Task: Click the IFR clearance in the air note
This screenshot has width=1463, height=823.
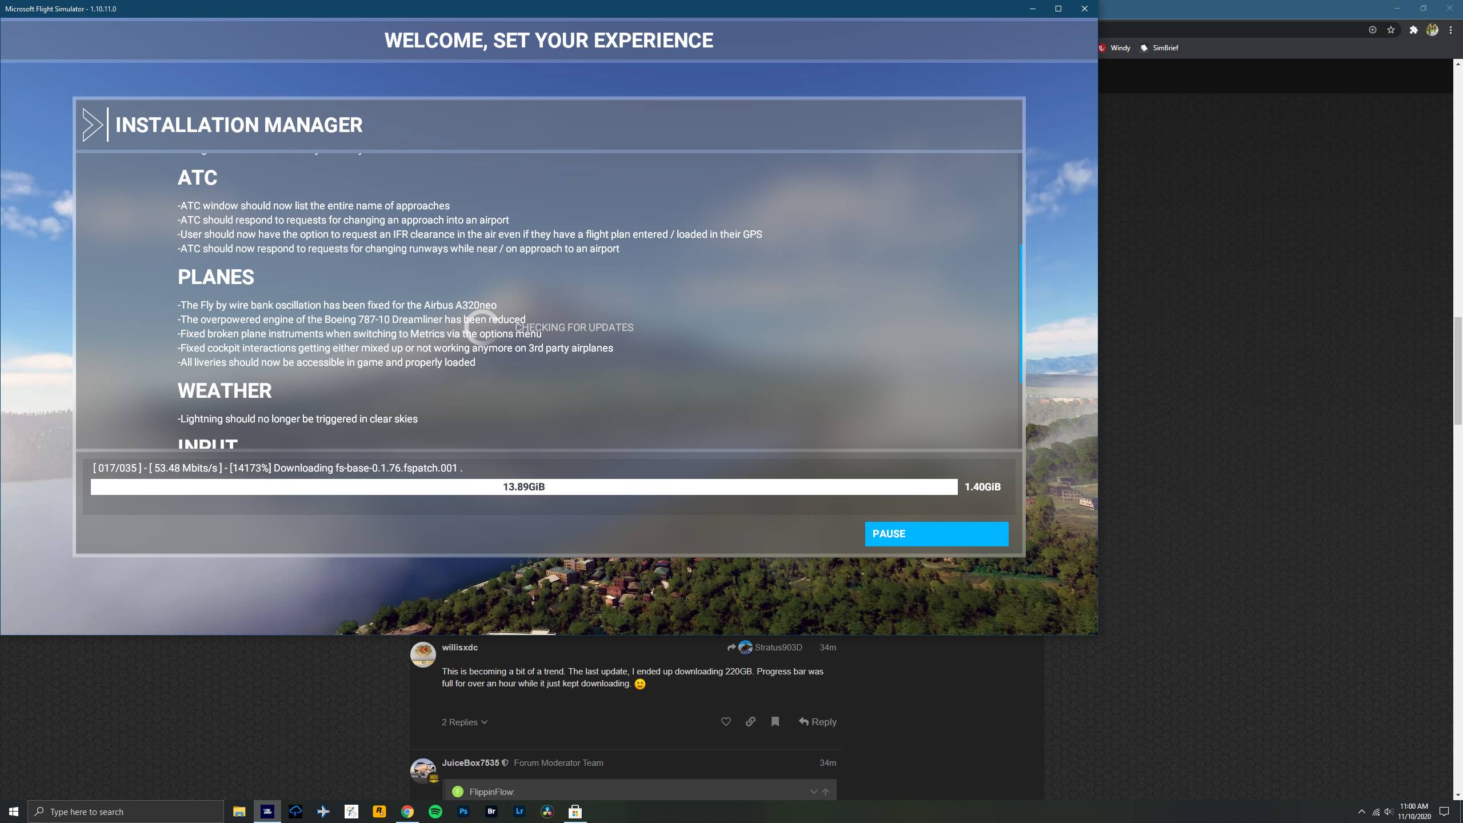Action: coord(470,234)
